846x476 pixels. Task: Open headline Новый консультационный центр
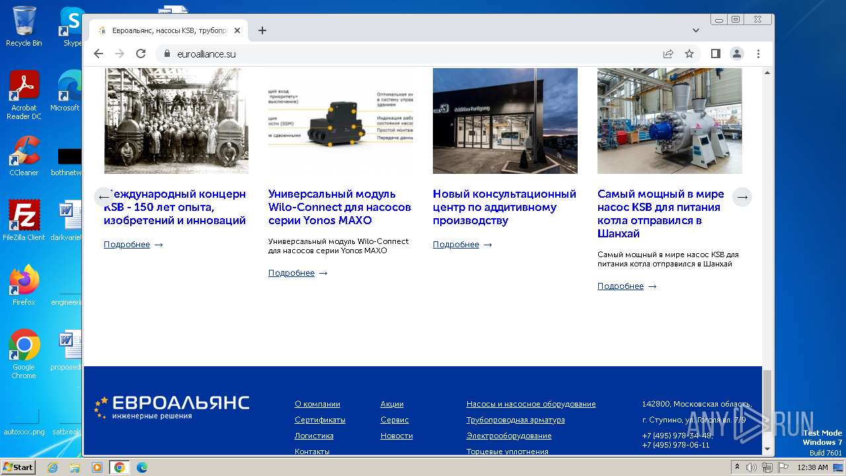click(504, 207)
